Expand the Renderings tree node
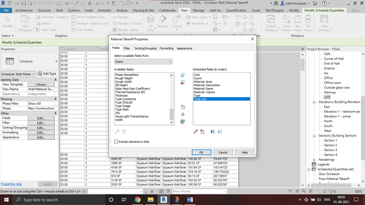The width and height of the screenshot is (365, 205). [314, 160]
